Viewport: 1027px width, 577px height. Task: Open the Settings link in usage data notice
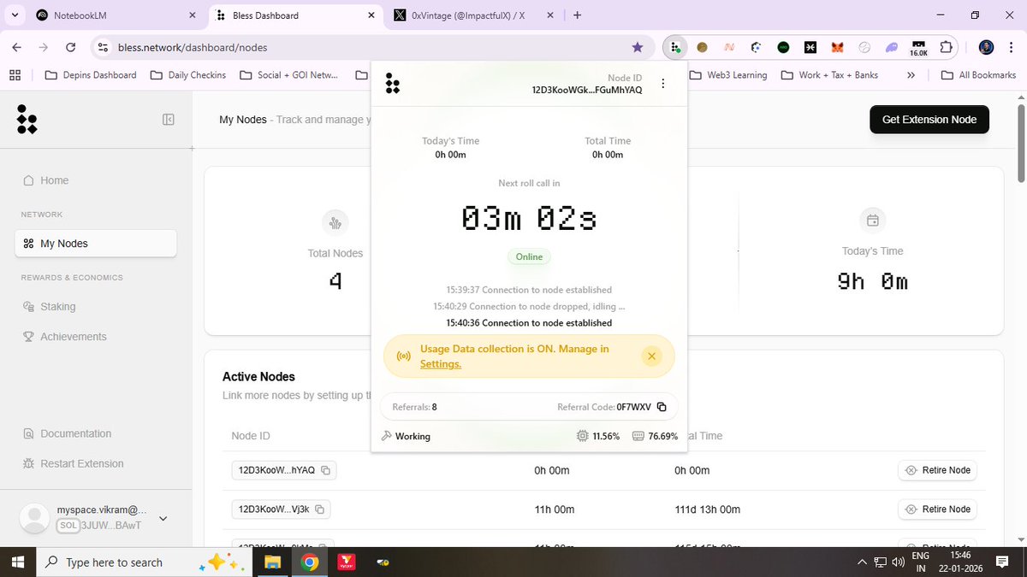[440, 364]
